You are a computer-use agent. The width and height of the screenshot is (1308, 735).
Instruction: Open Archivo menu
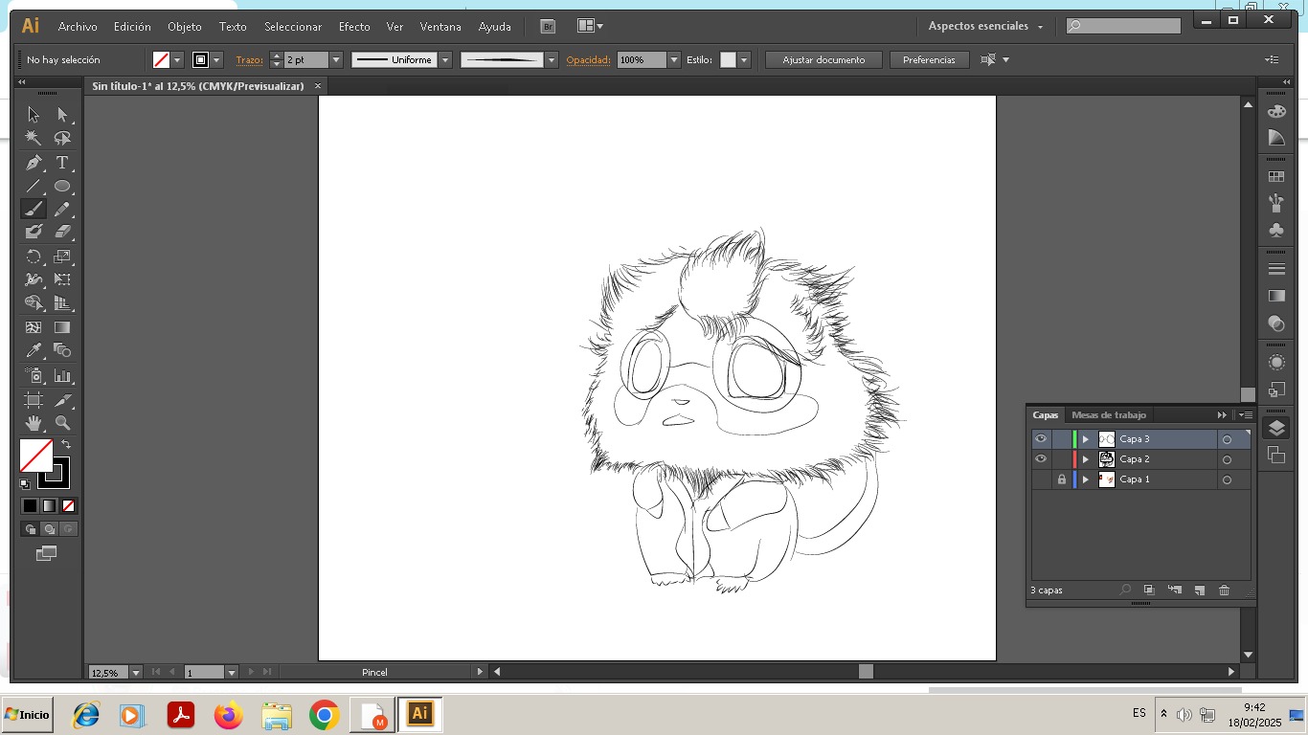(78, 27)
